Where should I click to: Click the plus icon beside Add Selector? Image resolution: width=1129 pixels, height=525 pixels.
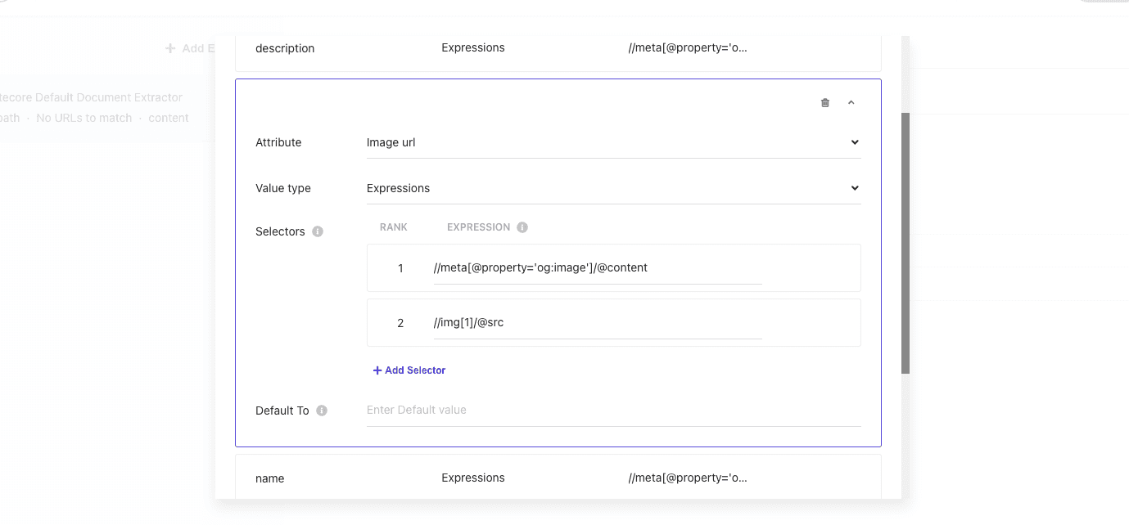[377, 370]
